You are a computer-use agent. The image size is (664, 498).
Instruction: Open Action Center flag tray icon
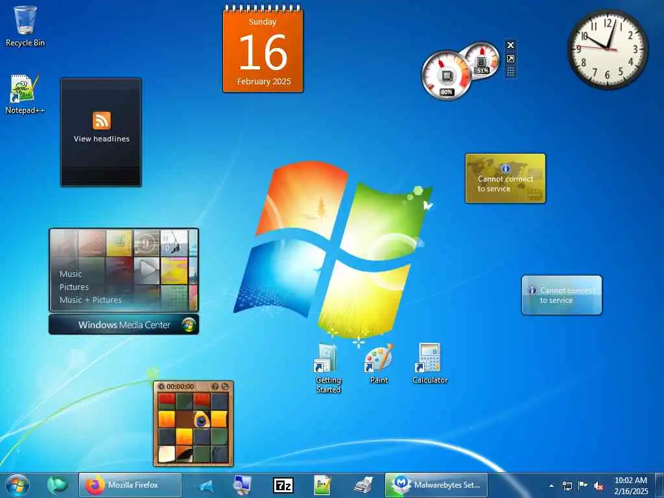tap(583, 485)
